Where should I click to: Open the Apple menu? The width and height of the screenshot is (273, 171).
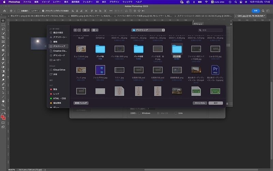(4, 2)
